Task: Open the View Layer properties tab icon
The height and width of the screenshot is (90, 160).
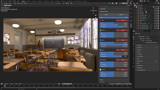Action: [x=133, y=41]
